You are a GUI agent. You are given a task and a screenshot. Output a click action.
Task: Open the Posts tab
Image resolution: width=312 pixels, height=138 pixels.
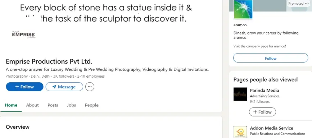pyautogui.click(x=53, y=105)
